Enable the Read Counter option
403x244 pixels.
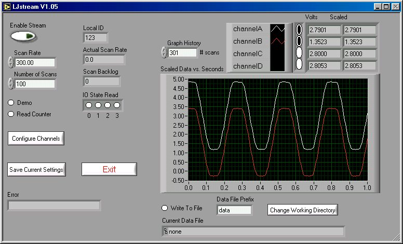point(10,114)
